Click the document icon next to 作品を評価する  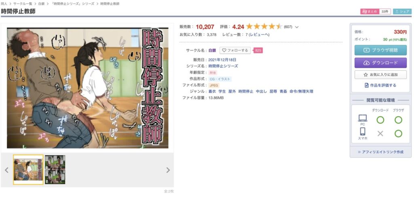pyautogui.click(x=366, y=86)
